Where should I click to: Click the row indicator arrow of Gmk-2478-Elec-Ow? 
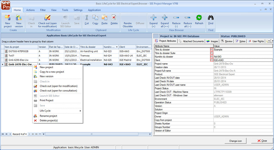click(3, 64)
